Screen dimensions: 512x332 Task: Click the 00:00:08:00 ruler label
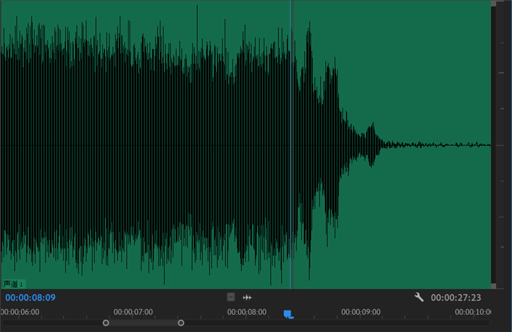pos(247,312)
